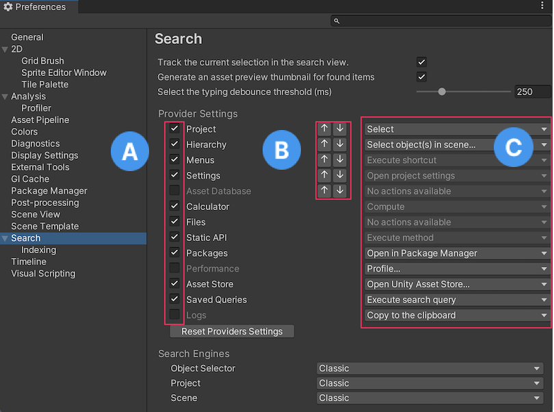Viewport: 554px width, 412px height.
Task: Uncheck the Files provider checkbox
Action: click(x=174, y=222)
